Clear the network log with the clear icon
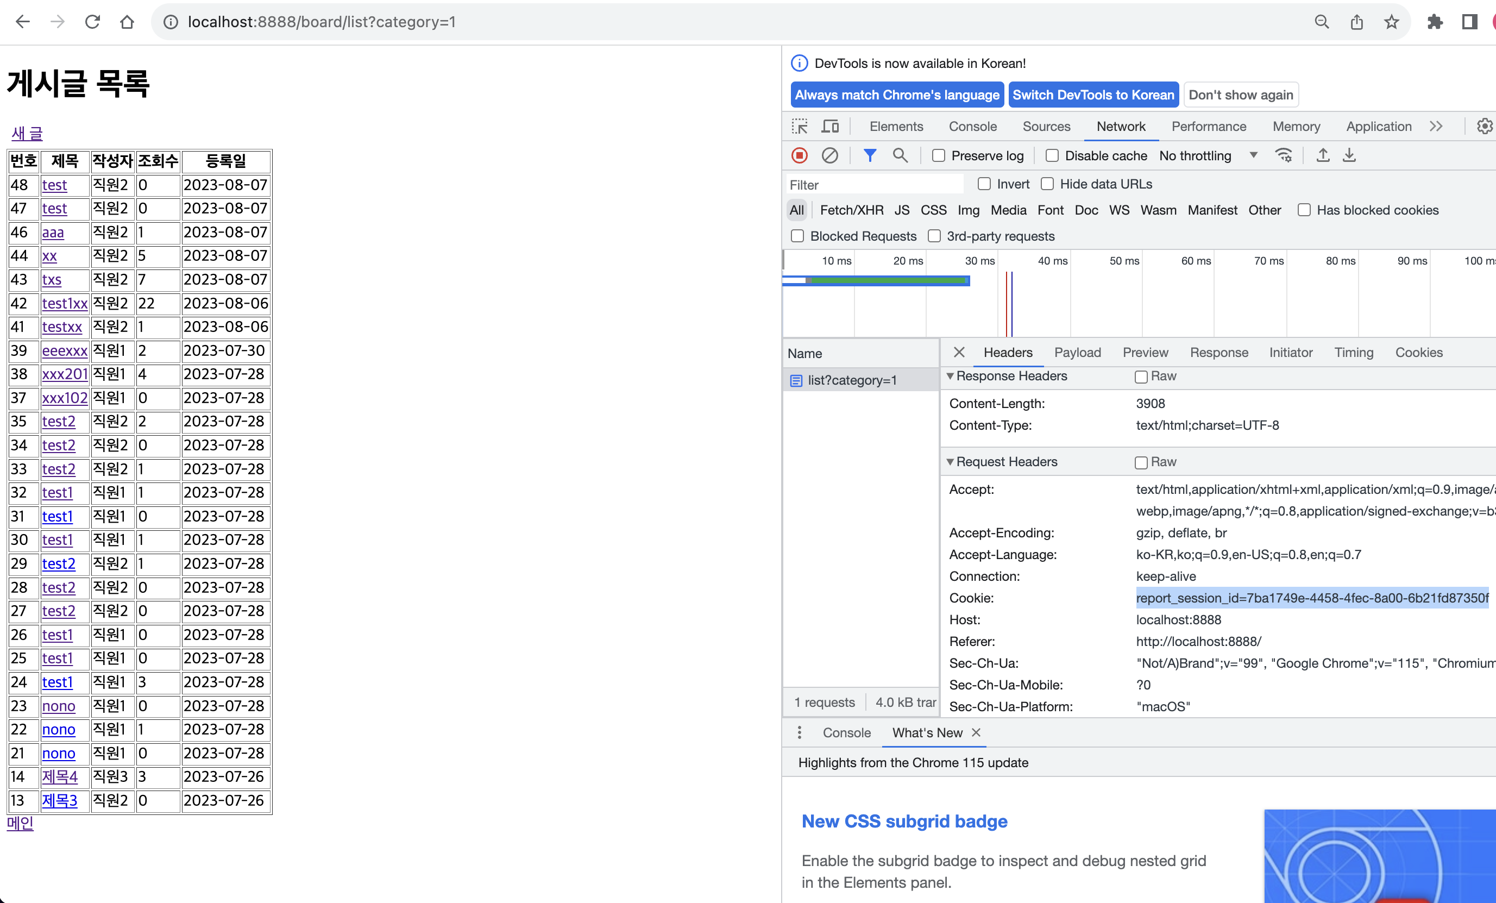Viewport: 1496px width, 903px height. [x=829, y=155]
